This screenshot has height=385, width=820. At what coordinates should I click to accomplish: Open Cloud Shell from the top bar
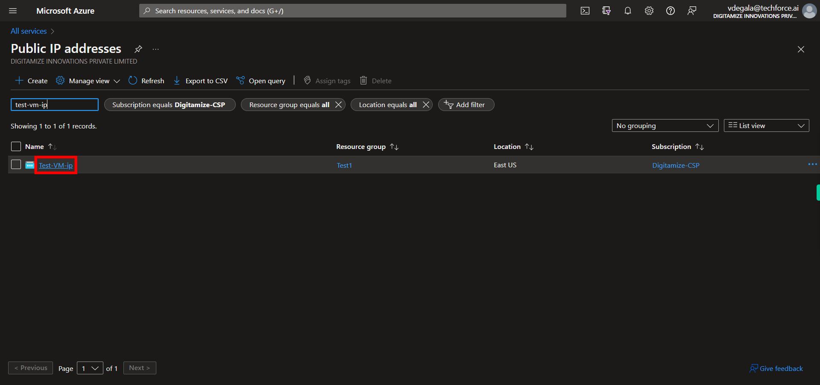pyautogui.click(x=585, y=11)
